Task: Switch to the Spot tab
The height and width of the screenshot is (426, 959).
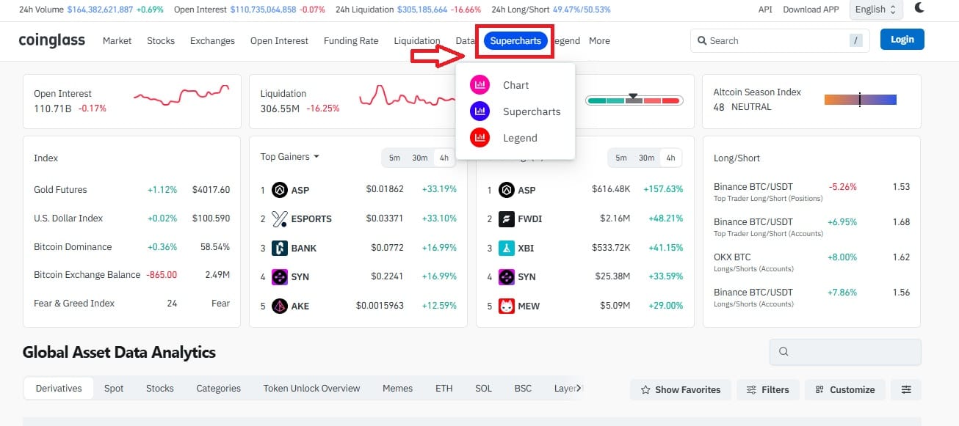Action: click(x=114, y=388)
